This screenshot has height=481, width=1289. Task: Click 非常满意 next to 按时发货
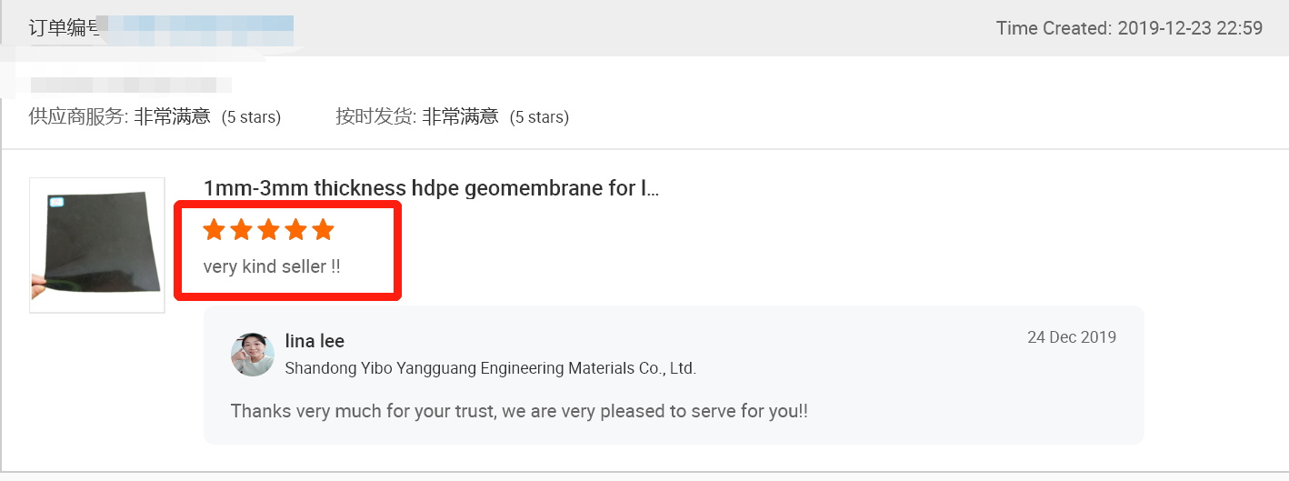(x=460, y=116)
